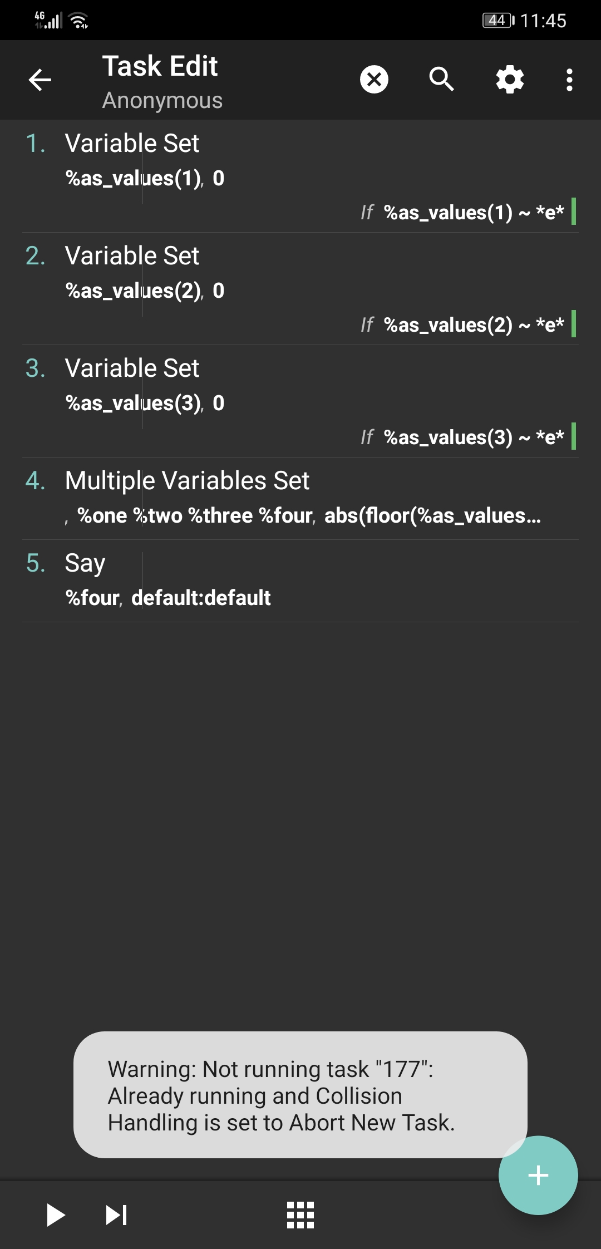
Task: Tap the Task Edit title text
Action: coord(160,66)
